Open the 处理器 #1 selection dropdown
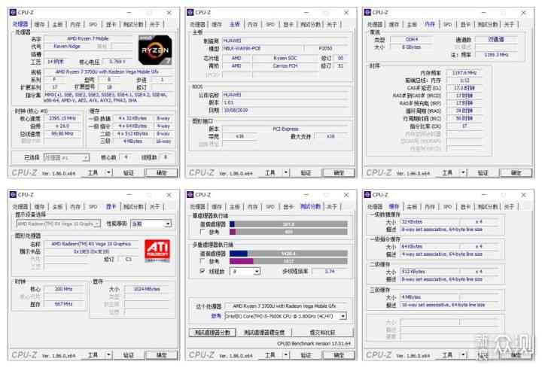Screen dimensions: 542x368 pyautogui.click(x=66, y=157)
